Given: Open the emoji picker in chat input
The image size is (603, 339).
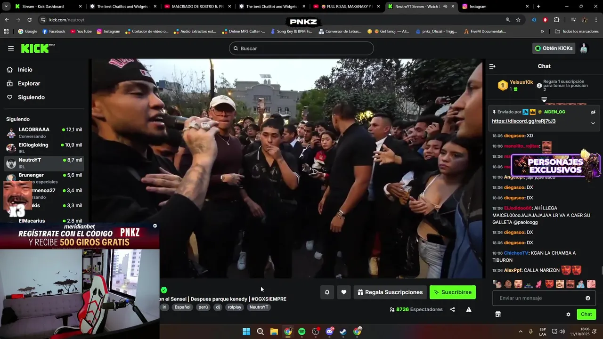Looking at the screenshot, I should [x=588, y=298].
